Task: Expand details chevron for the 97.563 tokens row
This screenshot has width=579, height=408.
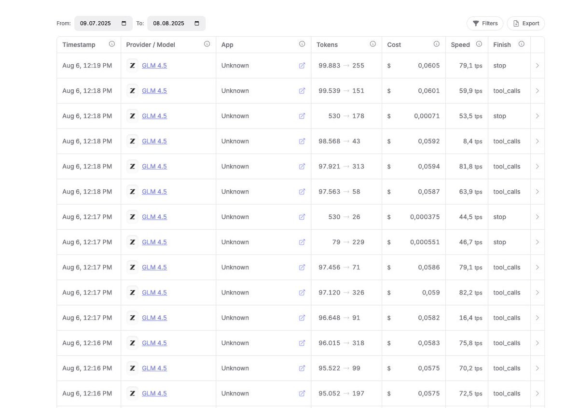Action: point(538,192)
